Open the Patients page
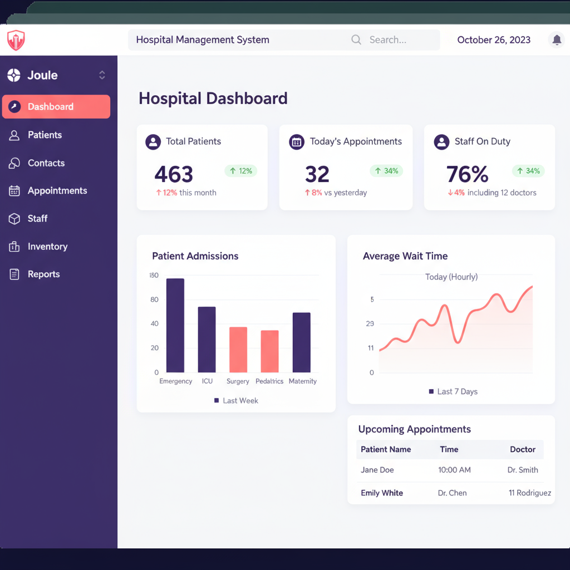Image resolution: width=570 pixels, height=570 pixels. click(x=45, y=135)
